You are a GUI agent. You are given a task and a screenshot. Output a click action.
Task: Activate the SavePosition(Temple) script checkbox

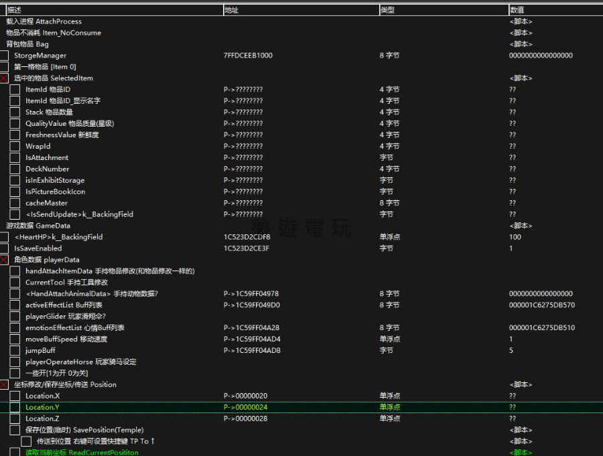(x=15, y=430)
